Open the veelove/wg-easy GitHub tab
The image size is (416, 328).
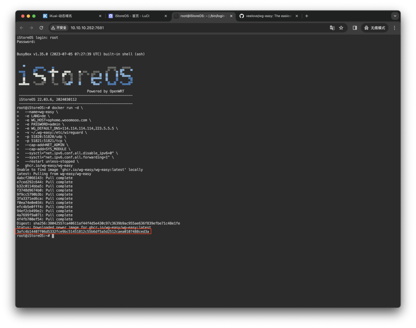pyautogui.click(x=269, y=16)
